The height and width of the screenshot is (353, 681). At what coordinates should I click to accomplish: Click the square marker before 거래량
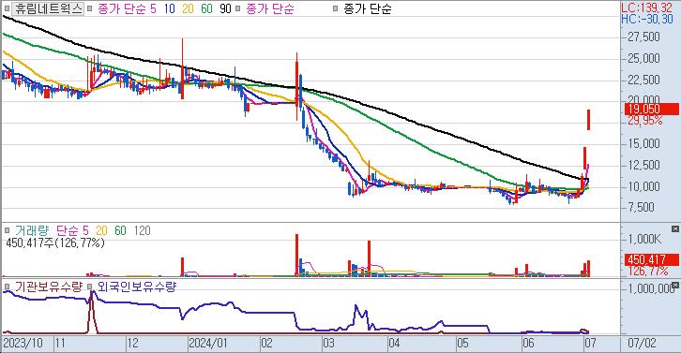pos(7,230)
